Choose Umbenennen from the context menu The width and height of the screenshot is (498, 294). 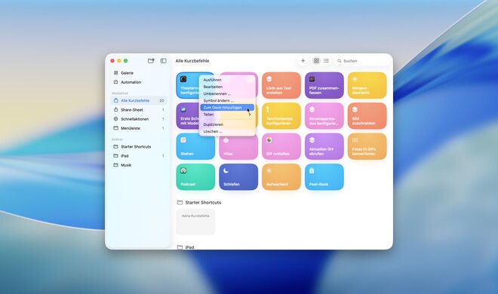[227, 93]
